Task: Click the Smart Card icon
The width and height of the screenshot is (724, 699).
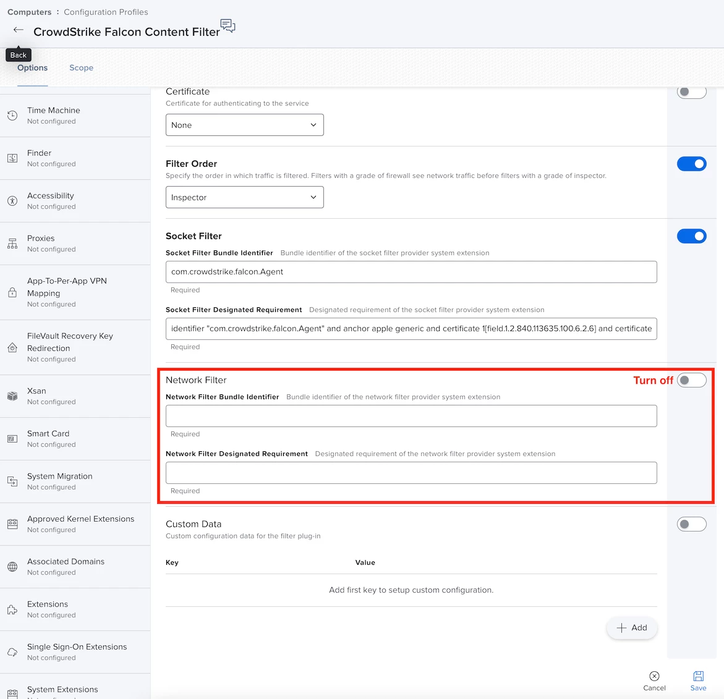Action: 12,439
